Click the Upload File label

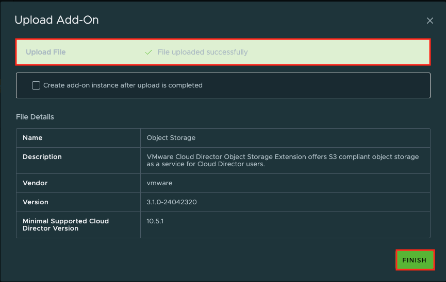(x=46, y=52)
